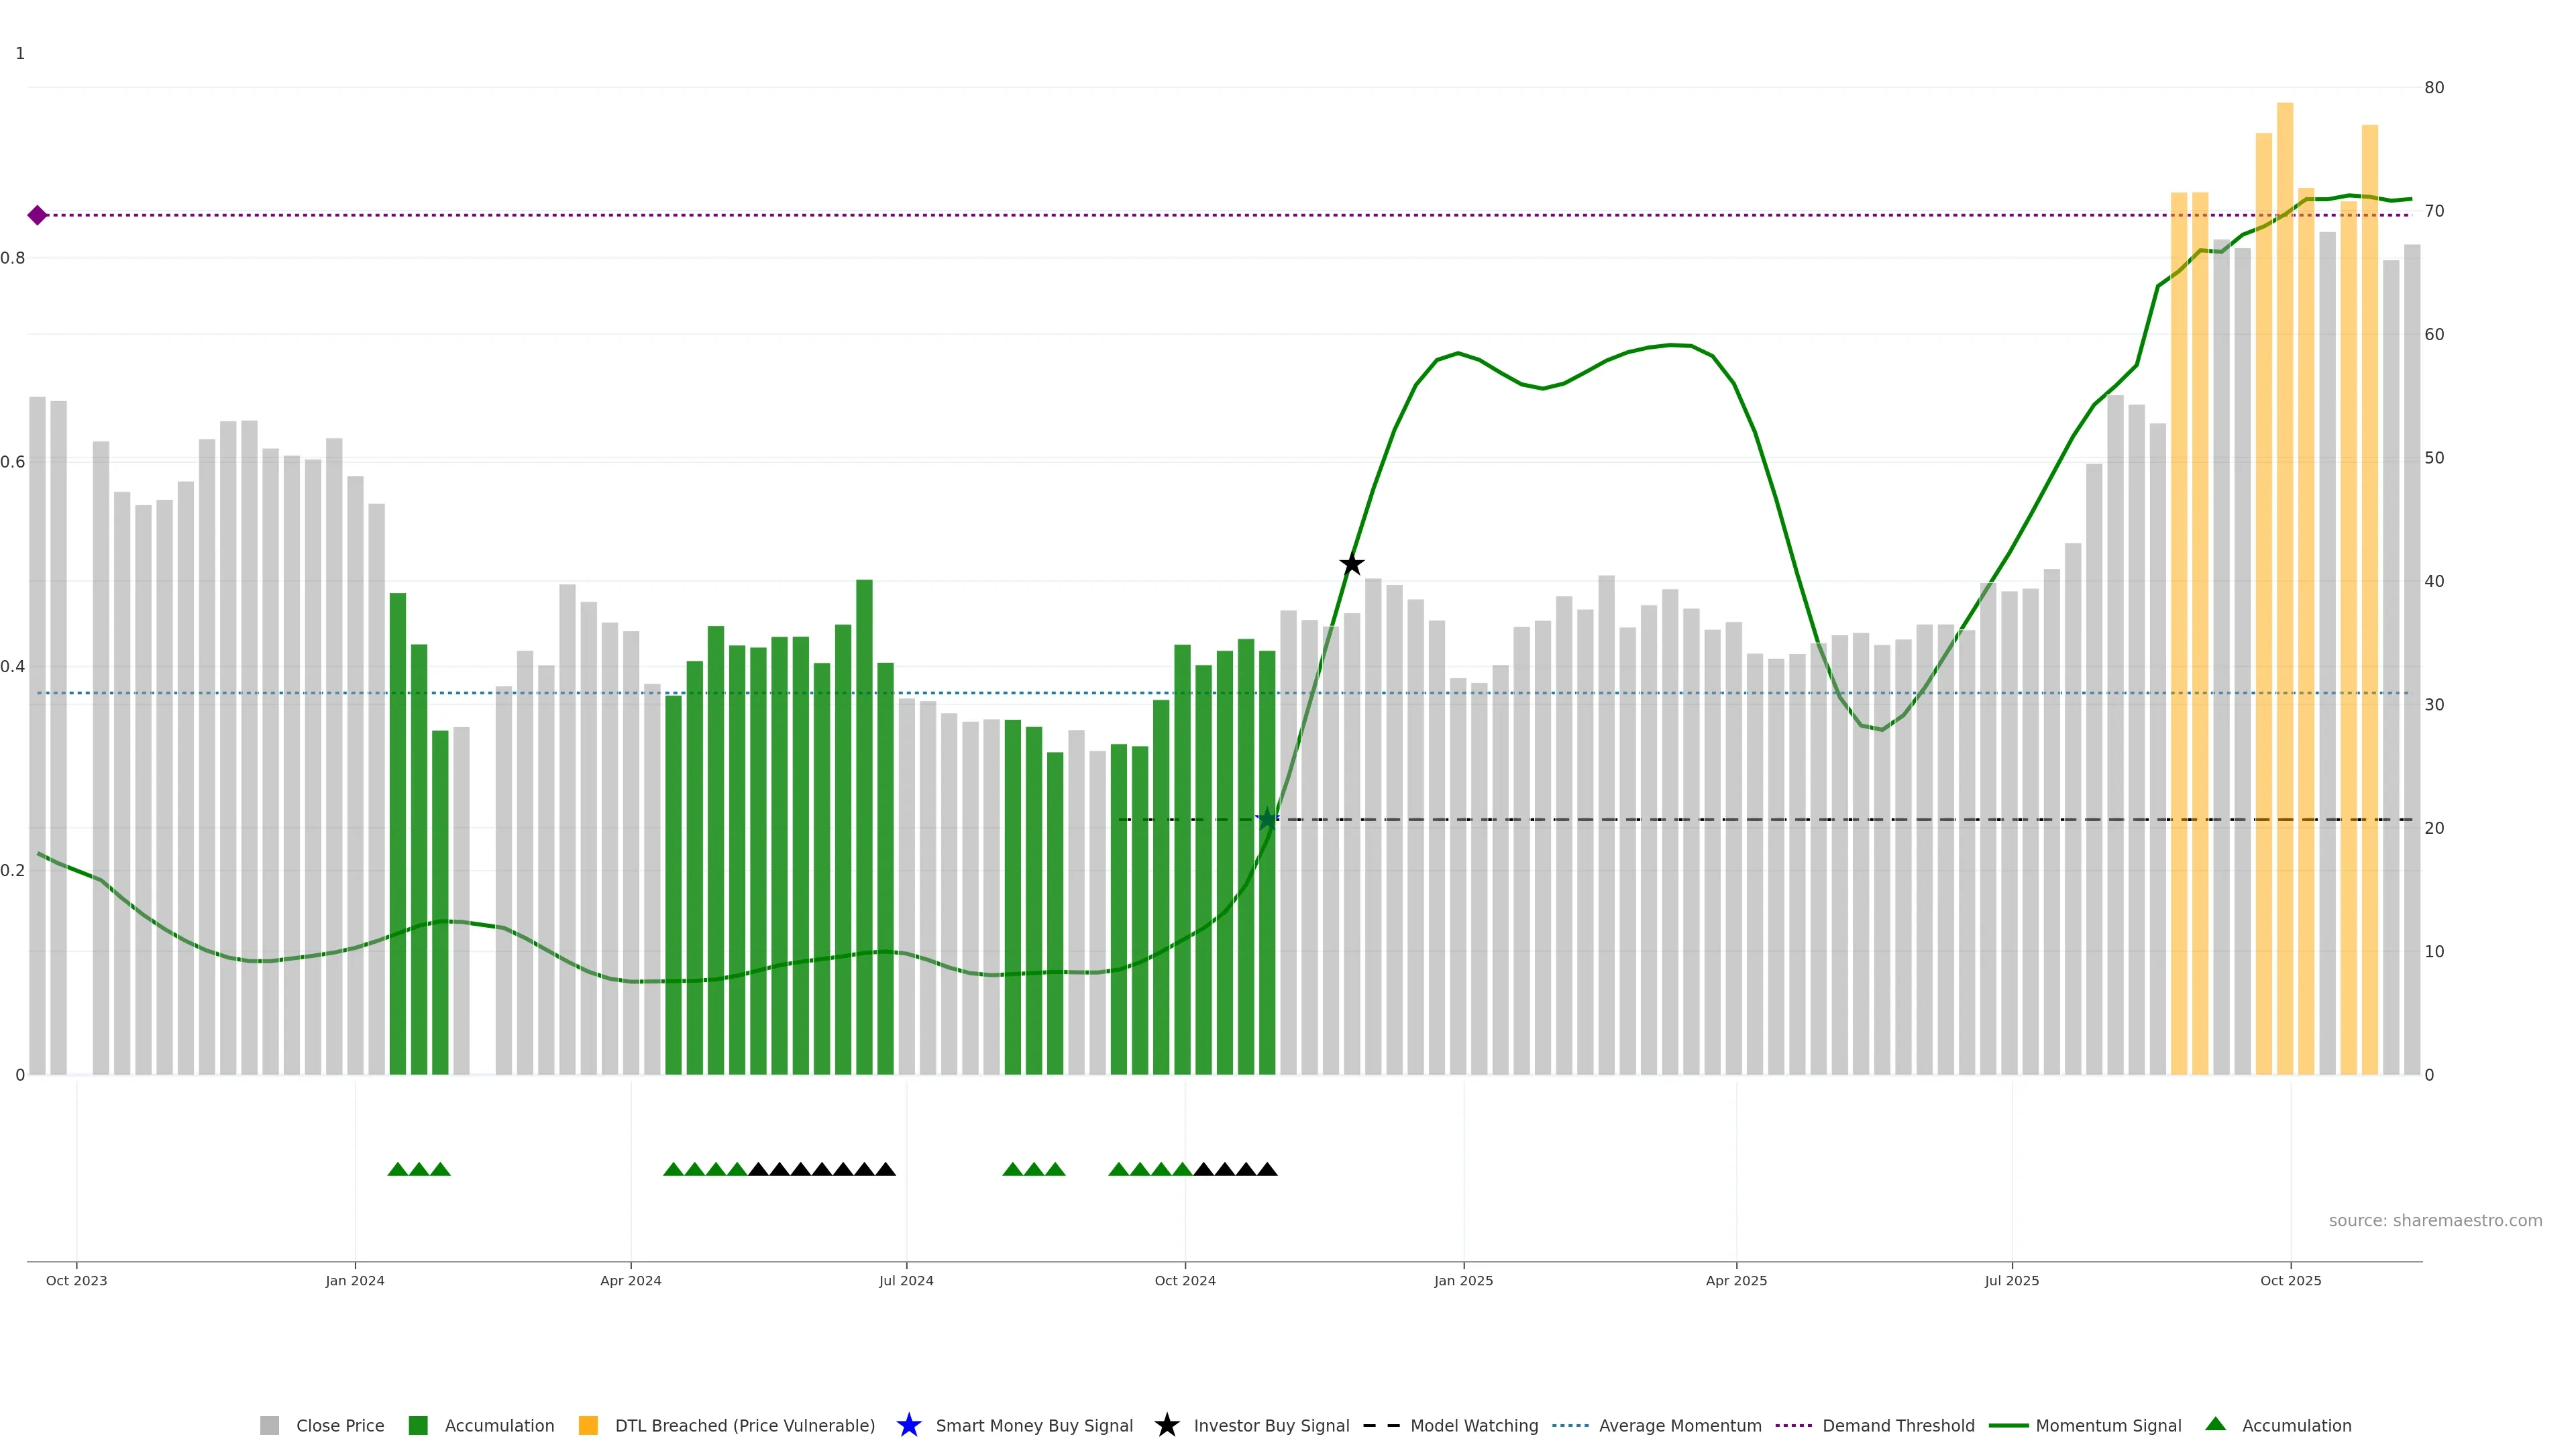
Task: Click the Smart Money Buy star on the momentum line
Action: (x=1267, y=820)
